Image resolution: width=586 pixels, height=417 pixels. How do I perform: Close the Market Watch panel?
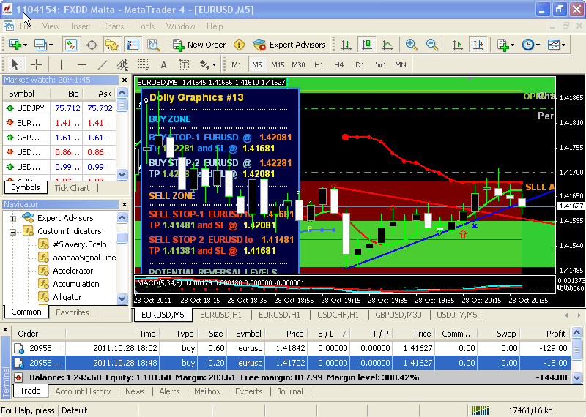(125, 80)
